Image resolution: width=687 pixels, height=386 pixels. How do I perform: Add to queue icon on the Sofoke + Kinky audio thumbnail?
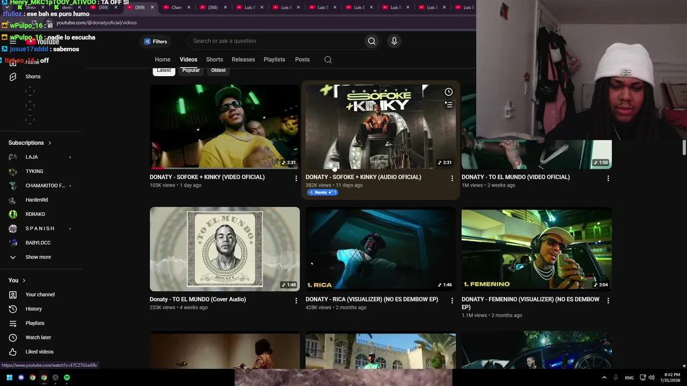tap(449, 105)
